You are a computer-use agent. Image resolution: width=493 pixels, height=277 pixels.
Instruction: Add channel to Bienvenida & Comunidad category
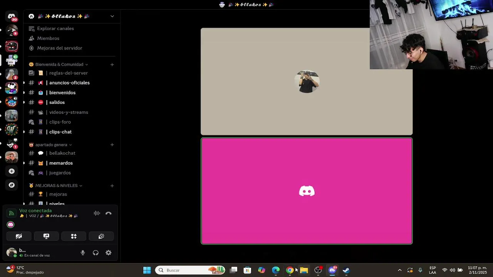point(112,65)
